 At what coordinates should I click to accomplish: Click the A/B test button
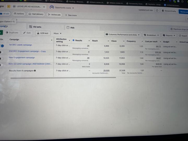click(x=43, y=33)
